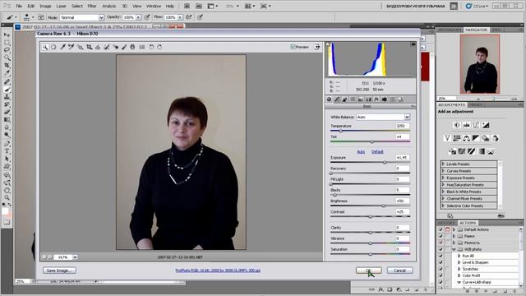
Task: Open the Analysis menu
Action: pos(108,6)
